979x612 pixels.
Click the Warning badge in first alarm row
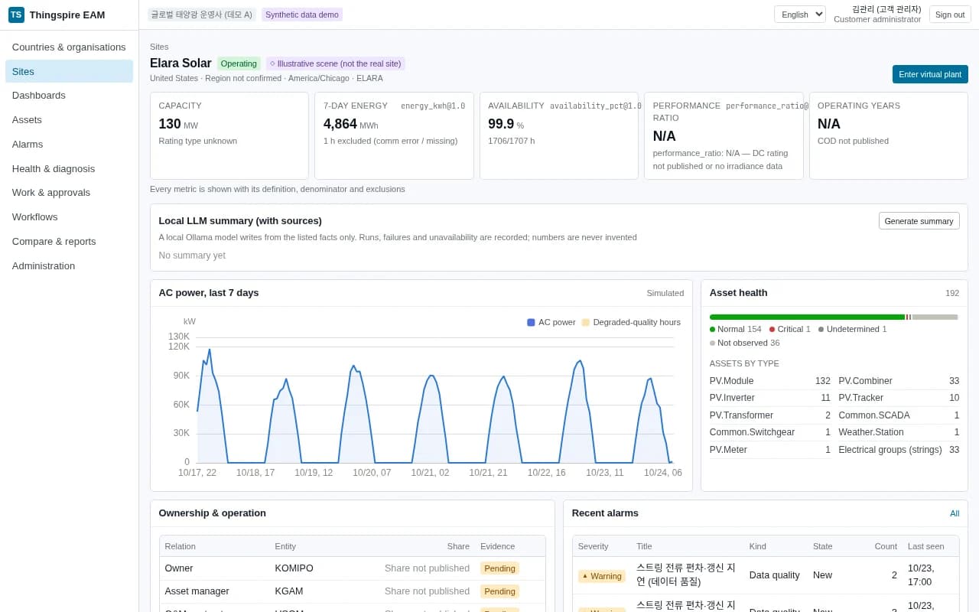tap(602, 576)
